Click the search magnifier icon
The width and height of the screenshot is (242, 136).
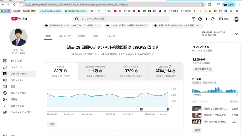(x=77, y=19)
